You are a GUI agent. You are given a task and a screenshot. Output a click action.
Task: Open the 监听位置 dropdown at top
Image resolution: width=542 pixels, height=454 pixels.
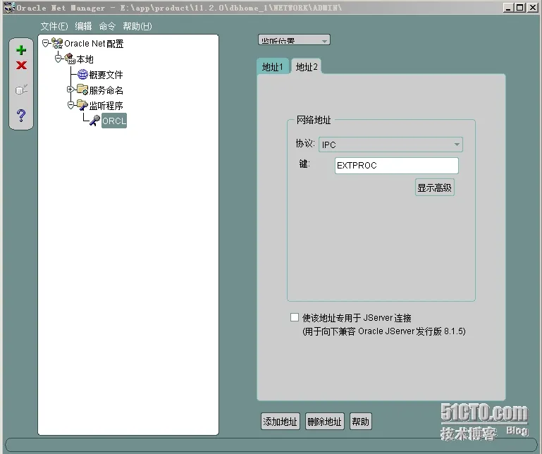coord(294,40)
